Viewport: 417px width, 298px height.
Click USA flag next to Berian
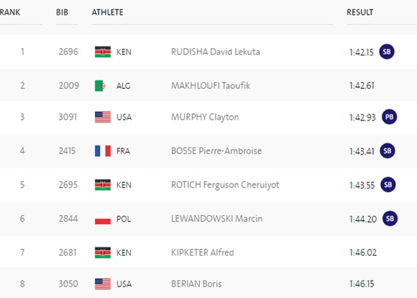click(103, 283)
